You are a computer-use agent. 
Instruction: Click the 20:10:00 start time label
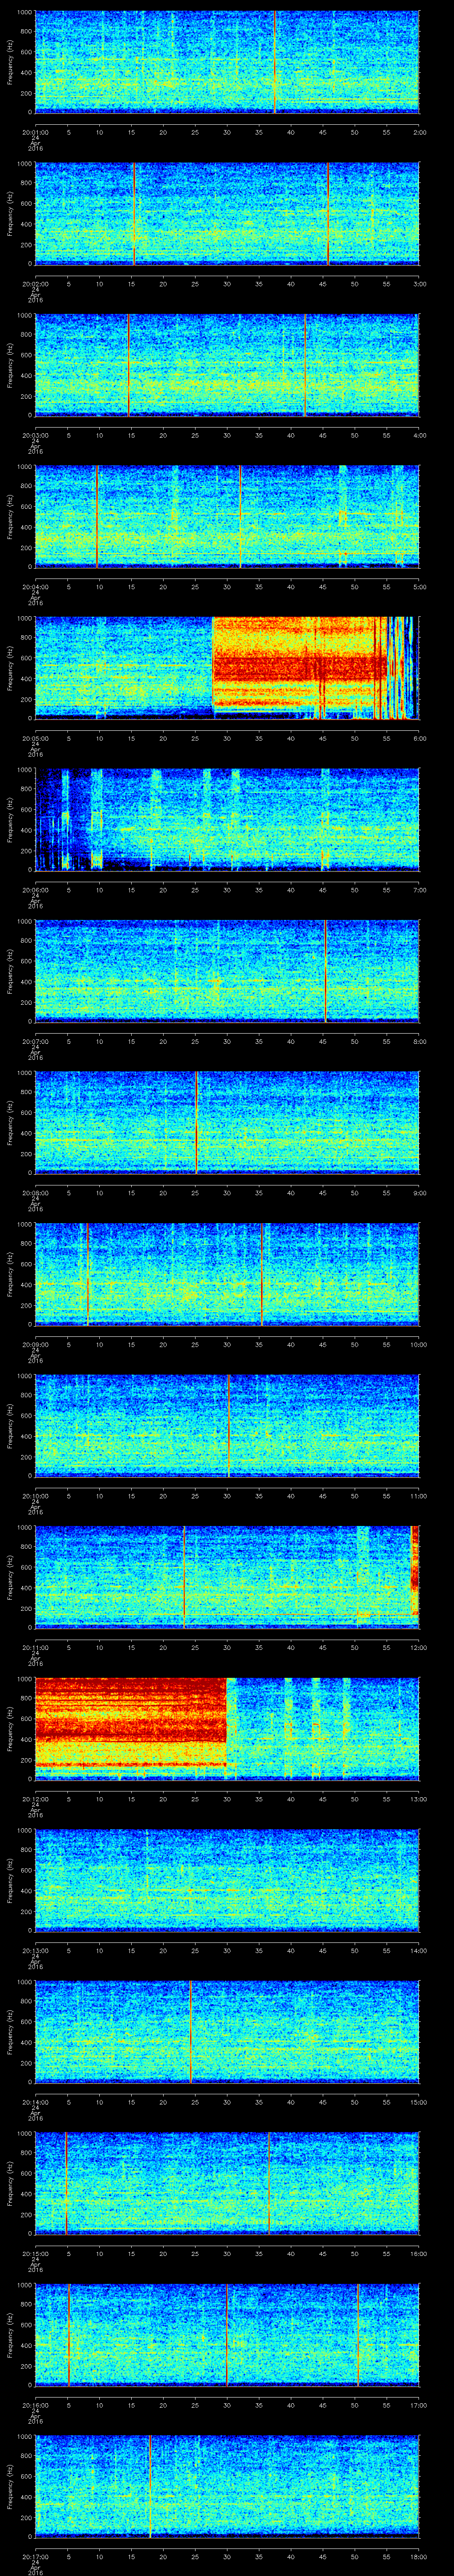35,1496
